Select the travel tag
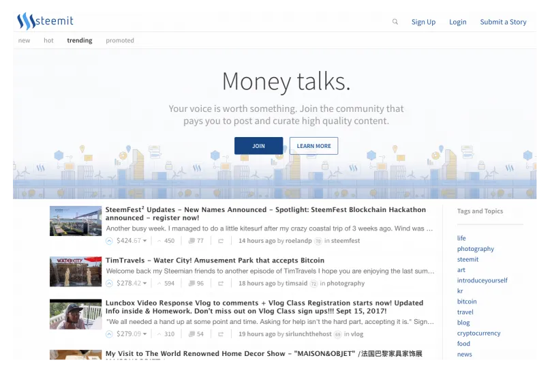The image size is (552, 371). point(465,312)
